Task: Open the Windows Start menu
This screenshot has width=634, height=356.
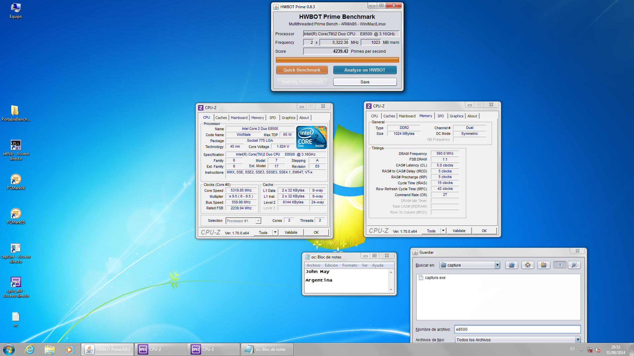Action: point(9,349)
